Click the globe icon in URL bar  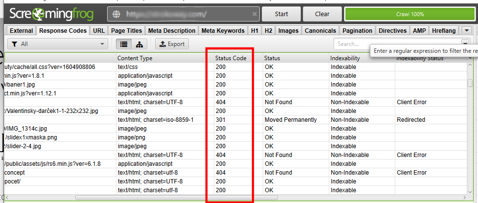(x=116, y=14)
